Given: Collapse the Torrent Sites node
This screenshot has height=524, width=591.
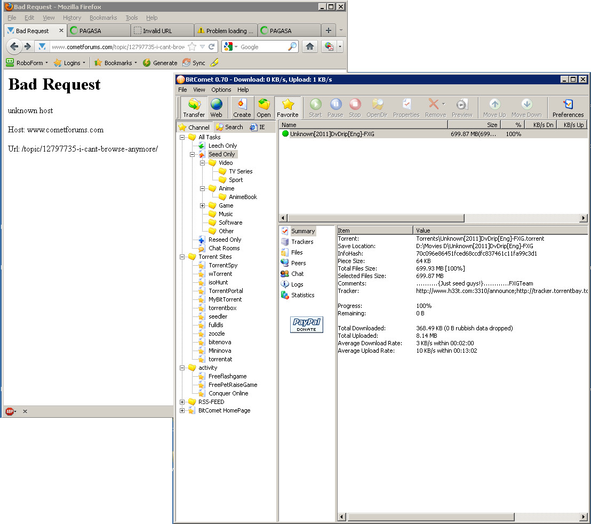Looking at the screenshot, I should pos(182,257).
